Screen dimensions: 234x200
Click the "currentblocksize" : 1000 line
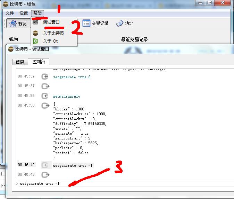(x=80, y=114)
